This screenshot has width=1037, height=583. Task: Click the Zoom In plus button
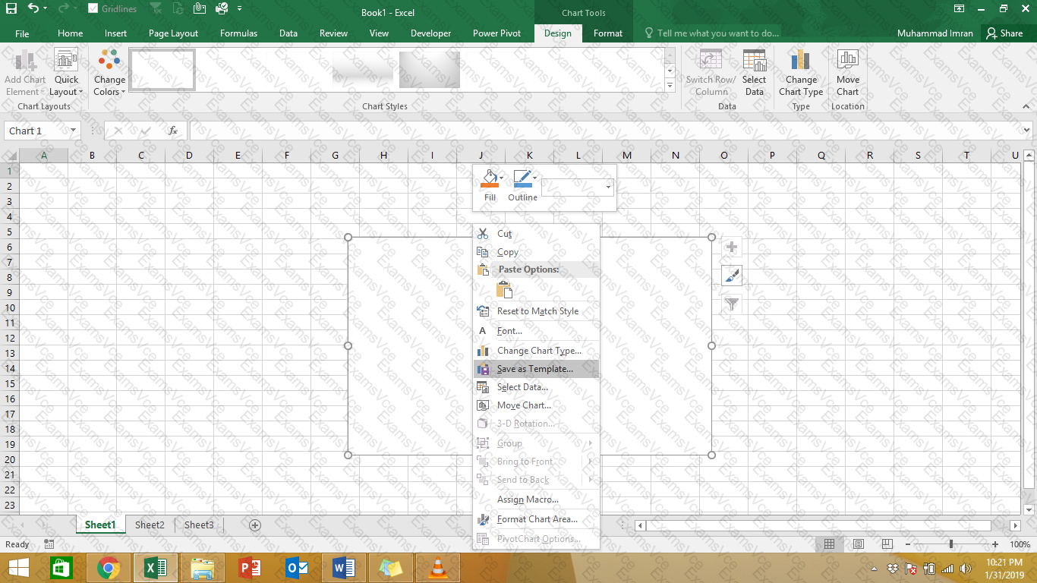tap(995, 544)
